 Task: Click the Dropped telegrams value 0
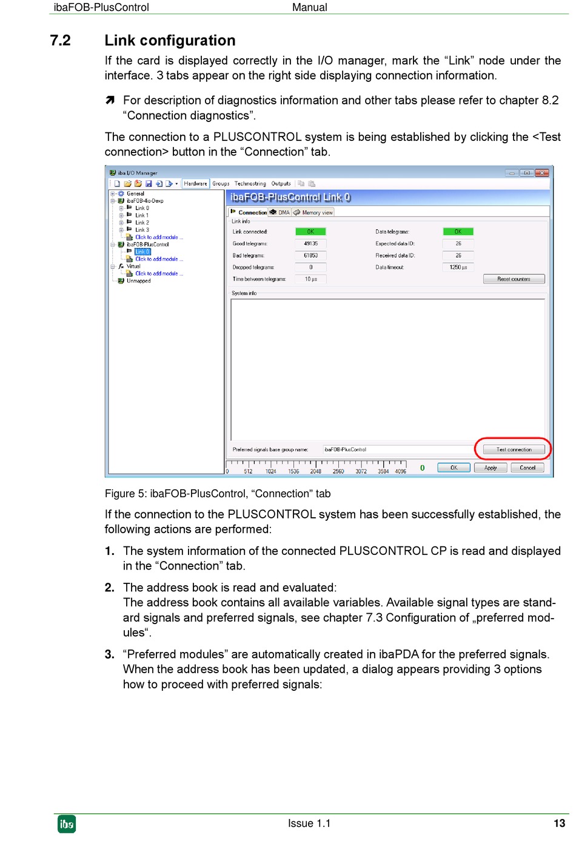tap(310, 267)
